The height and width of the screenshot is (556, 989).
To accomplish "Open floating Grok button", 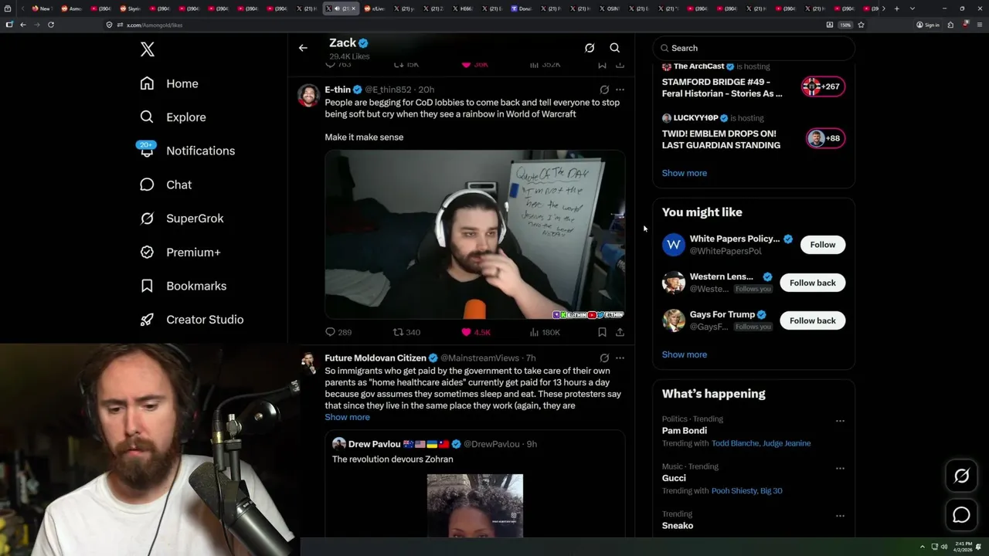I will pyautogui.click(x=961, y=476).
